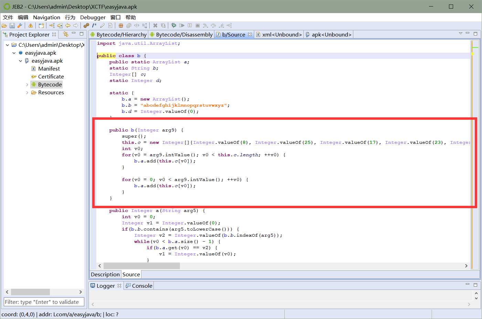Select Manifest in project tree
482x319 pixels.
pyautogui.click(x=49, y=68)
